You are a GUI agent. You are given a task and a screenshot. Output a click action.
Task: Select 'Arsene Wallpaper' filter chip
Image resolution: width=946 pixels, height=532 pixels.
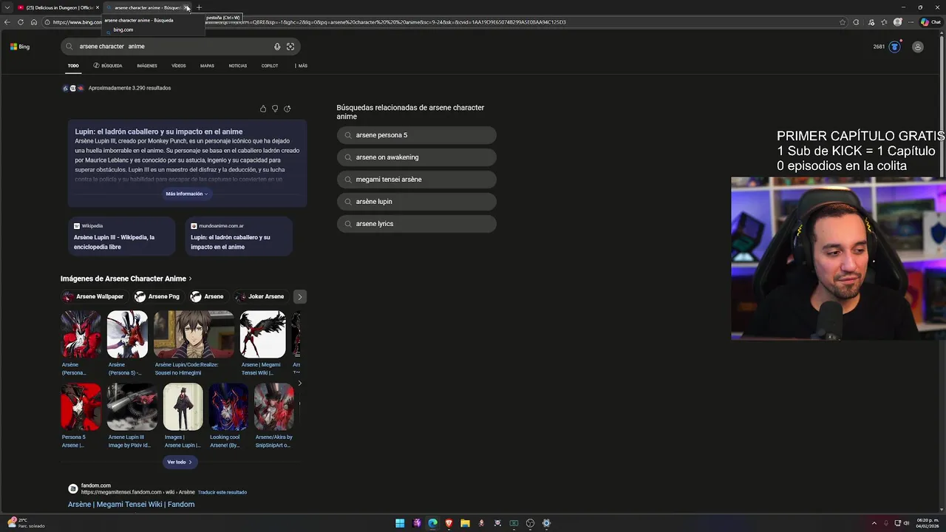[94, 297]
